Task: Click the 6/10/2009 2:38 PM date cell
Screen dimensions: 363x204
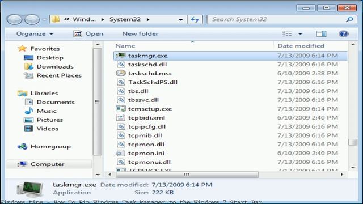Action: [x=307, y=73]
